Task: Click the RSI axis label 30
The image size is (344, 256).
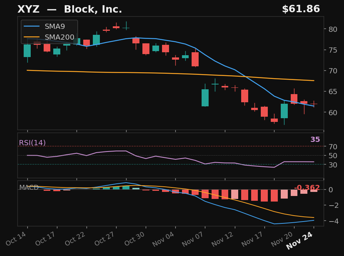Action: coord(333,164)
